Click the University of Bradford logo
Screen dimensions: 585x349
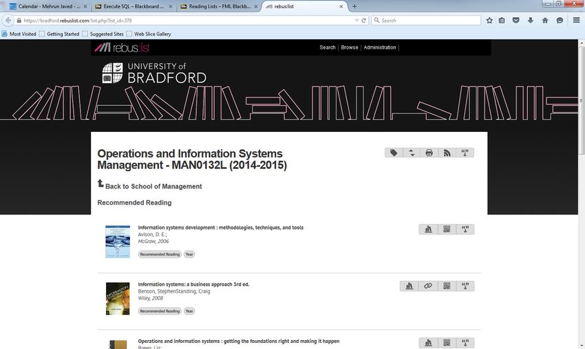point(154,73)
